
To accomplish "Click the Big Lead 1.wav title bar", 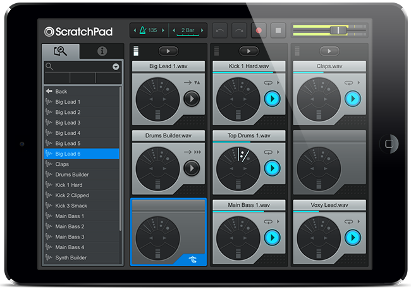I will click(x=168, y=66).
